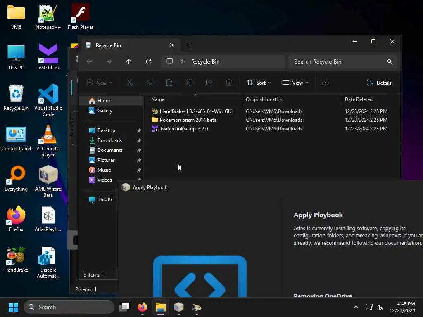Open Task View on taskbar
The height and width of the screenshot is (317, 423).
124,307
